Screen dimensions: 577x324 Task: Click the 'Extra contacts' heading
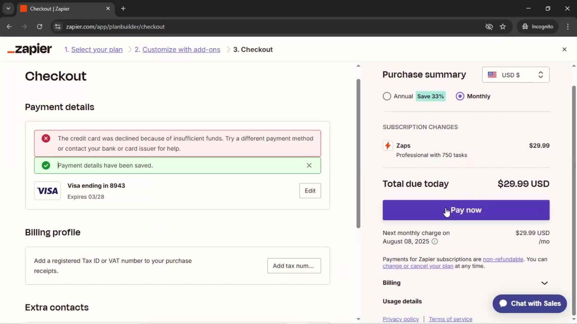(x=57, y=307)
